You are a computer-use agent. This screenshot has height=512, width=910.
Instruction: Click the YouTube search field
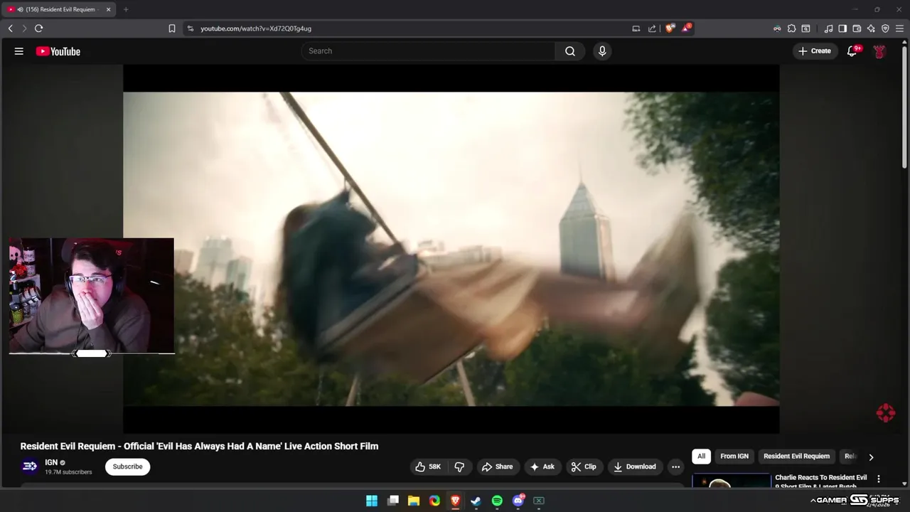[427, 51]
